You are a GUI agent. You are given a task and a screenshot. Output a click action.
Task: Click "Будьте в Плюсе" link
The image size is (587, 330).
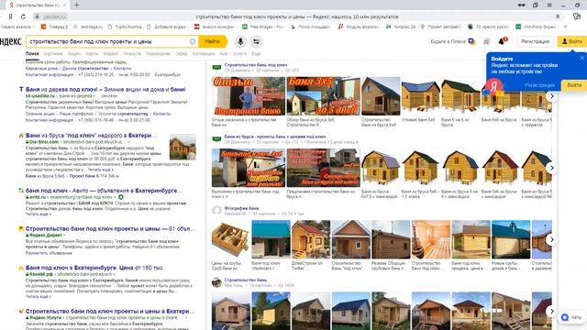[x=449, y=41]
